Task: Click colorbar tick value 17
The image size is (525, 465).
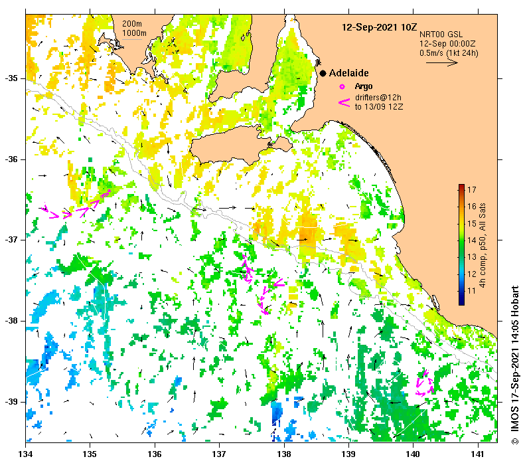Action: tap(472, 189)
